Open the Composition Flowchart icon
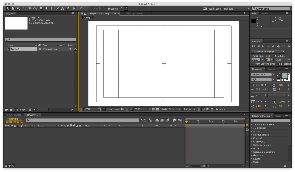This screenshot has width=295, height=172. coord(212,109)
